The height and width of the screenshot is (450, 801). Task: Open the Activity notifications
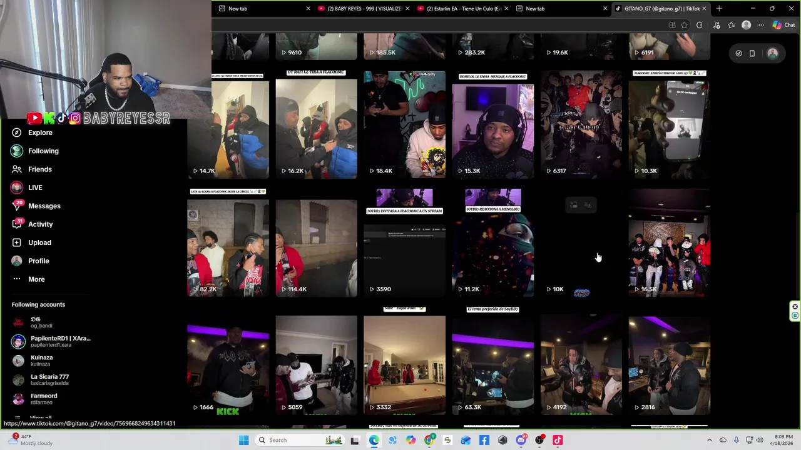pos(33,224)
